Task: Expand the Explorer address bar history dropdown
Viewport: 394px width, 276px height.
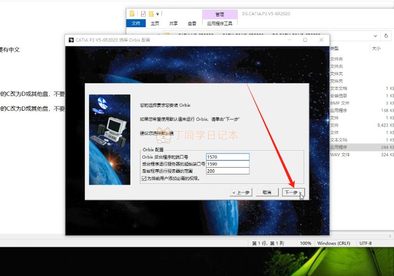Action: click(x=375, y=36)
